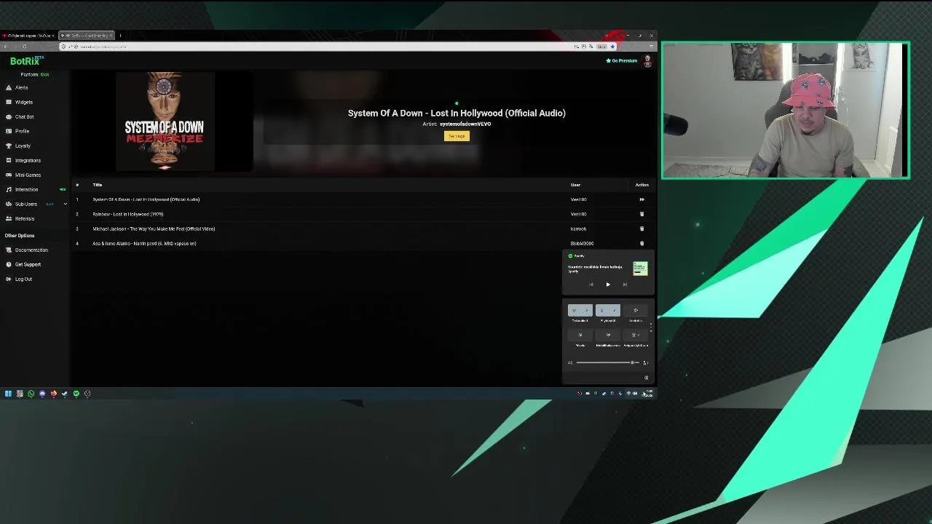Viewport: 932px width, 524px height.
Task: Click the Referrals icon in sidebar
Action: pos(9,218)
